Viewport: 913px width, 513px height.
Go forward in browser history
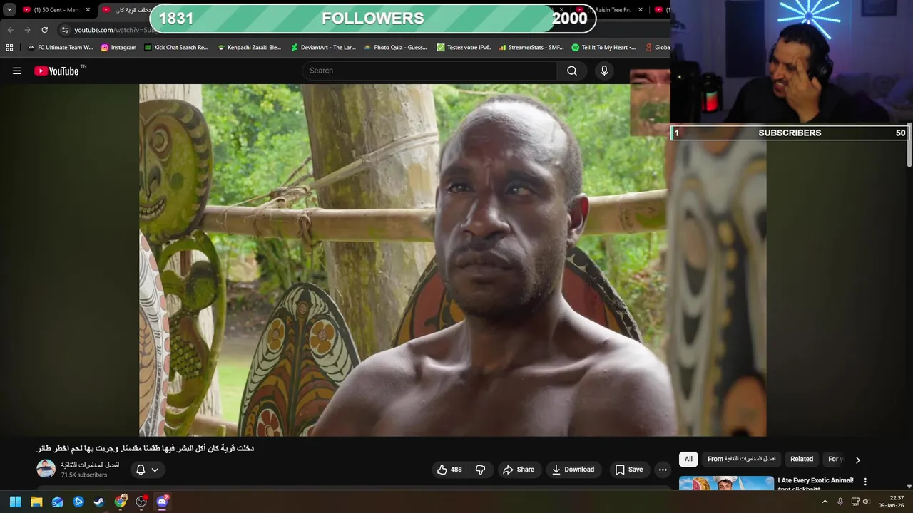(x=27, y=30)
